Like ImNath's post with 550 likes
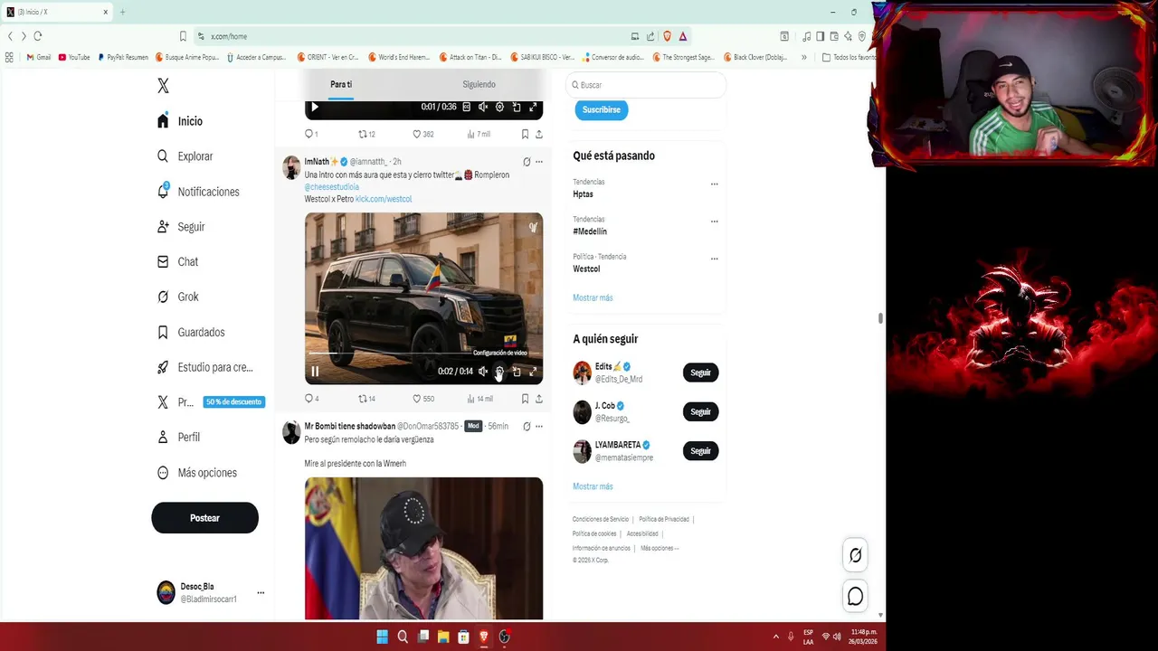This screenshot has height=651, width=1158. 422,398
